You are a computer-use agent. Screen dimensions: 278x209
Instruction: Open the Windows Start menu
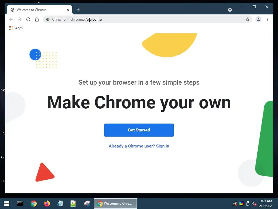click(7, 204)
